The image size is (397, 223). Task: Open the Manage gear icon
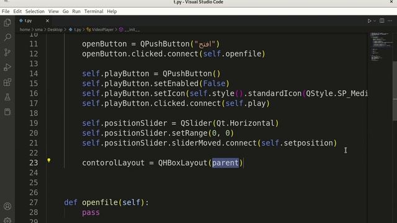click(x=7, y=220)
